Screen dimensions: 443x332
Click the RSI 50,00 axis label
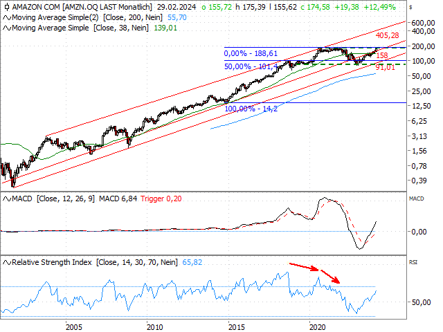tap(422, 302)
